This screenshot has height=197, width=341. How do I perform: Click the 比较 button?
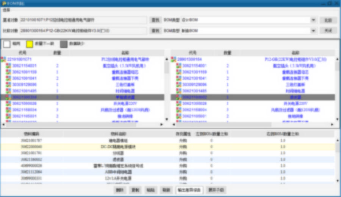click(328, 20)
